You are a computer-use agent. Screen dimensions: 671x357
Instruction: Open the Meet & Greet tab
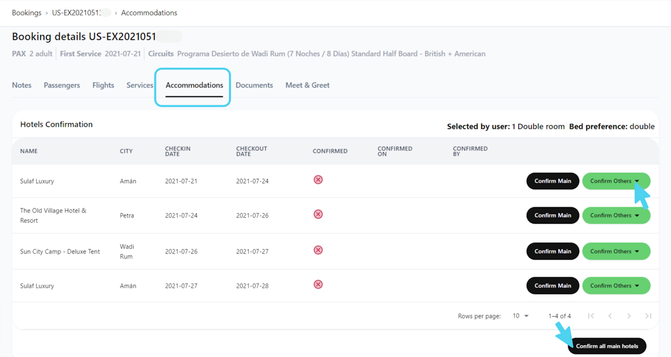pos(307,85)
